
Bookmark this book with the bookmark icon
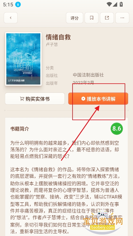coord(92,18)
